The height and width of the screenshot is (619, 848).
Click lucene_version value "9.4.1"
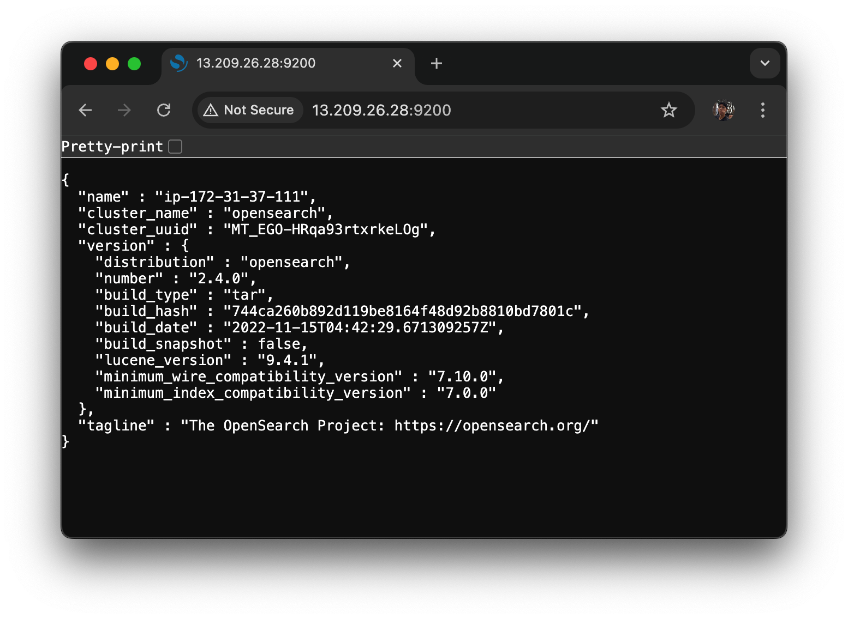pos(288,360)
